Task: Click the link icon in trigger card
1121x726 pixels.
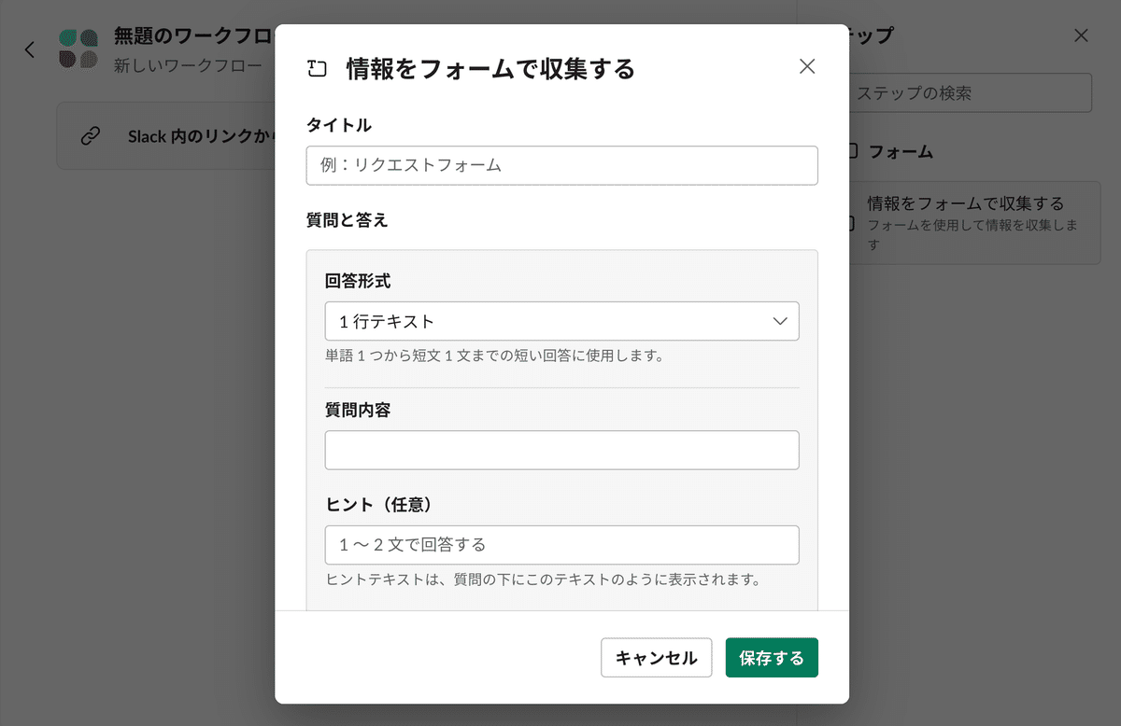Action: coord(91,136)
